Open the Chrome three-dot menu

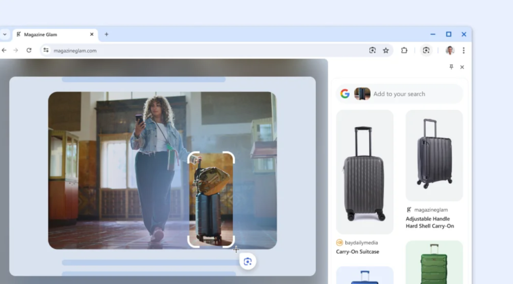tap(463, 51)
